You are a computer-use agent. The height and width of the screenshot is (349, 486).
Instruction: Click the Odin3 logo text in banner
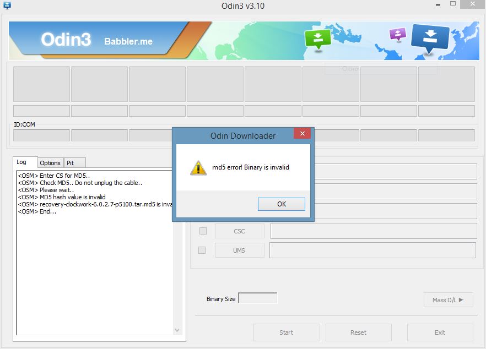click(x=66, y=40)
